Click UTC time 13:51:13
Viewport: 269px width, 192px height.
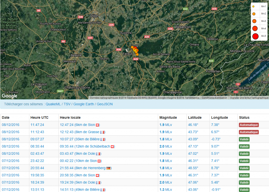pos(37,190)
